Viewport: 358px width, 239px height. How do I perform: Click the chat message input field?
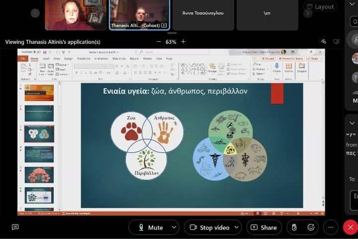coord(354,200)
